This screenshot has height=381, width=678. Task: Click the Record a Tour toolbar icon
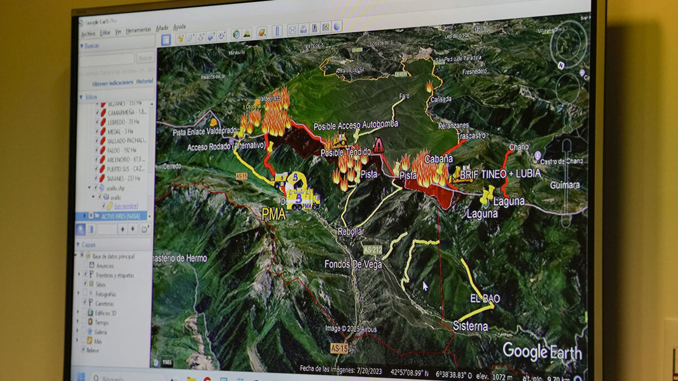221,36
